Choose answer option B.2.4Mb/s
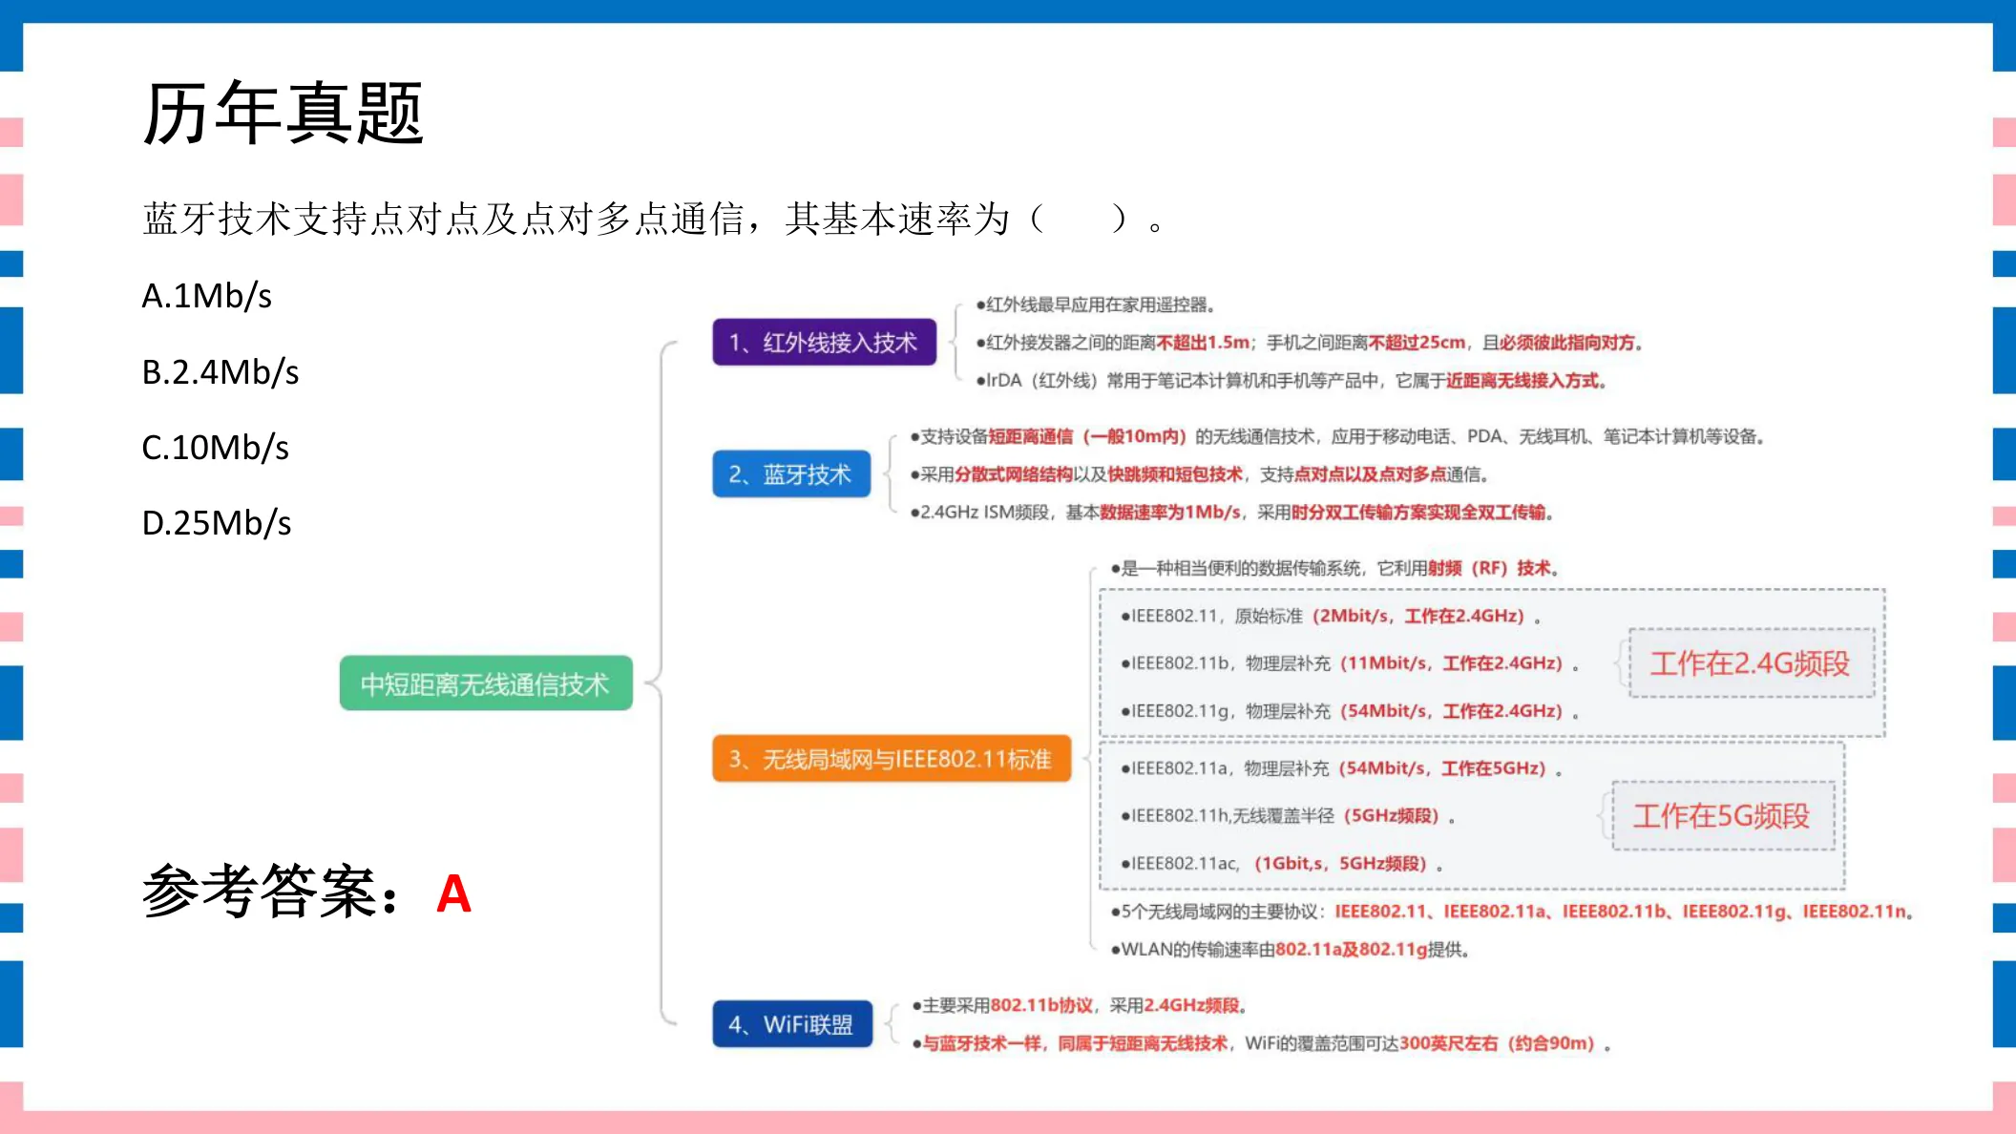Image resolution: width=2016 pixels, height=1134 pixels. pos(220,372)
